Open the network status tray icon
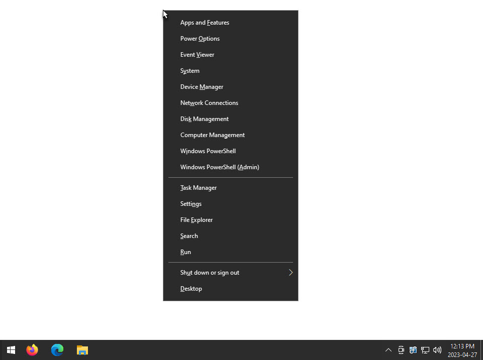The image size is (483, 360). pyautogui.click(x=425, y=350)
